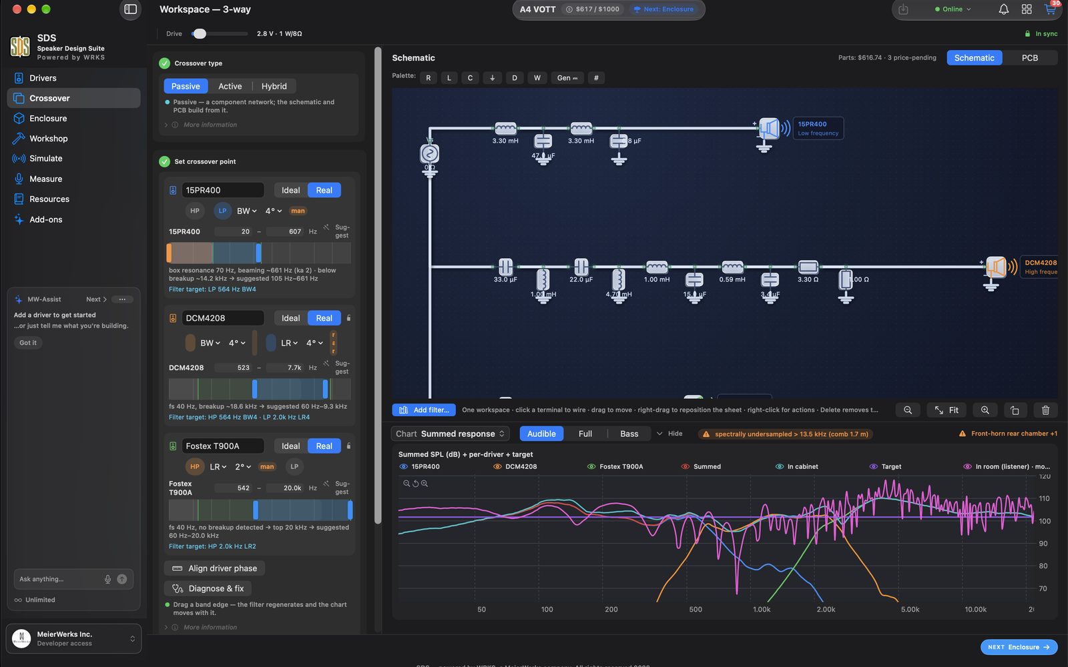Open the Chart Summed response selector

point(451,434)
